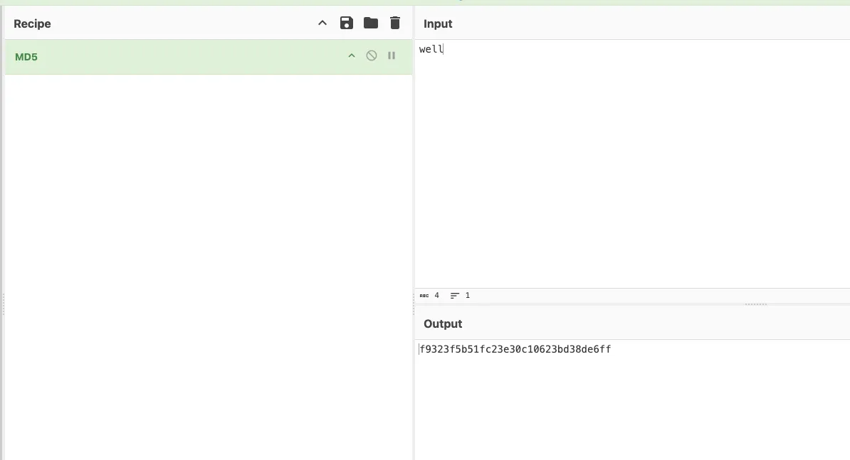
Task: Click the divider handle between Input and Output
Action: 755,304
